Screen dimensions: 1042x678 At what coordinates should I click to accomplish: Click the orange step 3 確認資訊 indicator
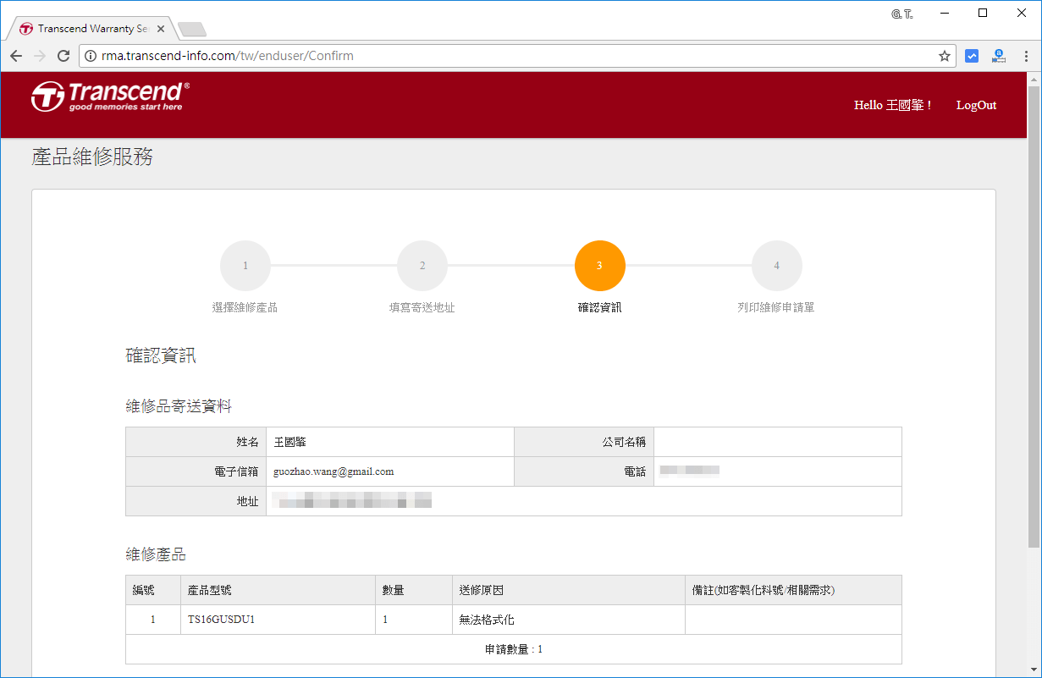(599, 265)
